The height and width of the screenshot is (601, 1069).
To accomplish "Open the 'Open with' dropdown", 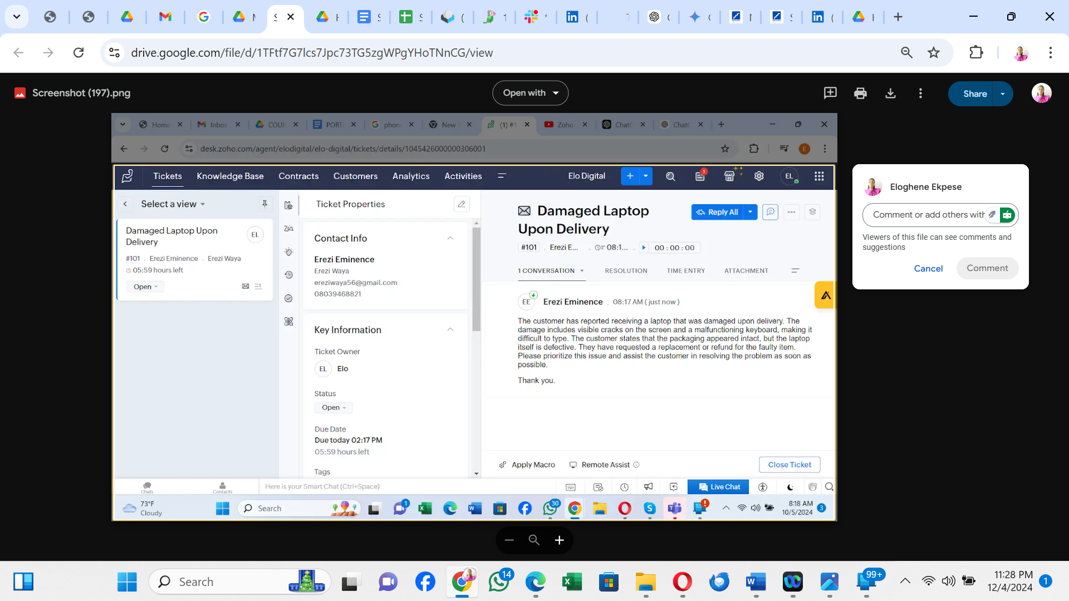I will [x=530, y=93].
